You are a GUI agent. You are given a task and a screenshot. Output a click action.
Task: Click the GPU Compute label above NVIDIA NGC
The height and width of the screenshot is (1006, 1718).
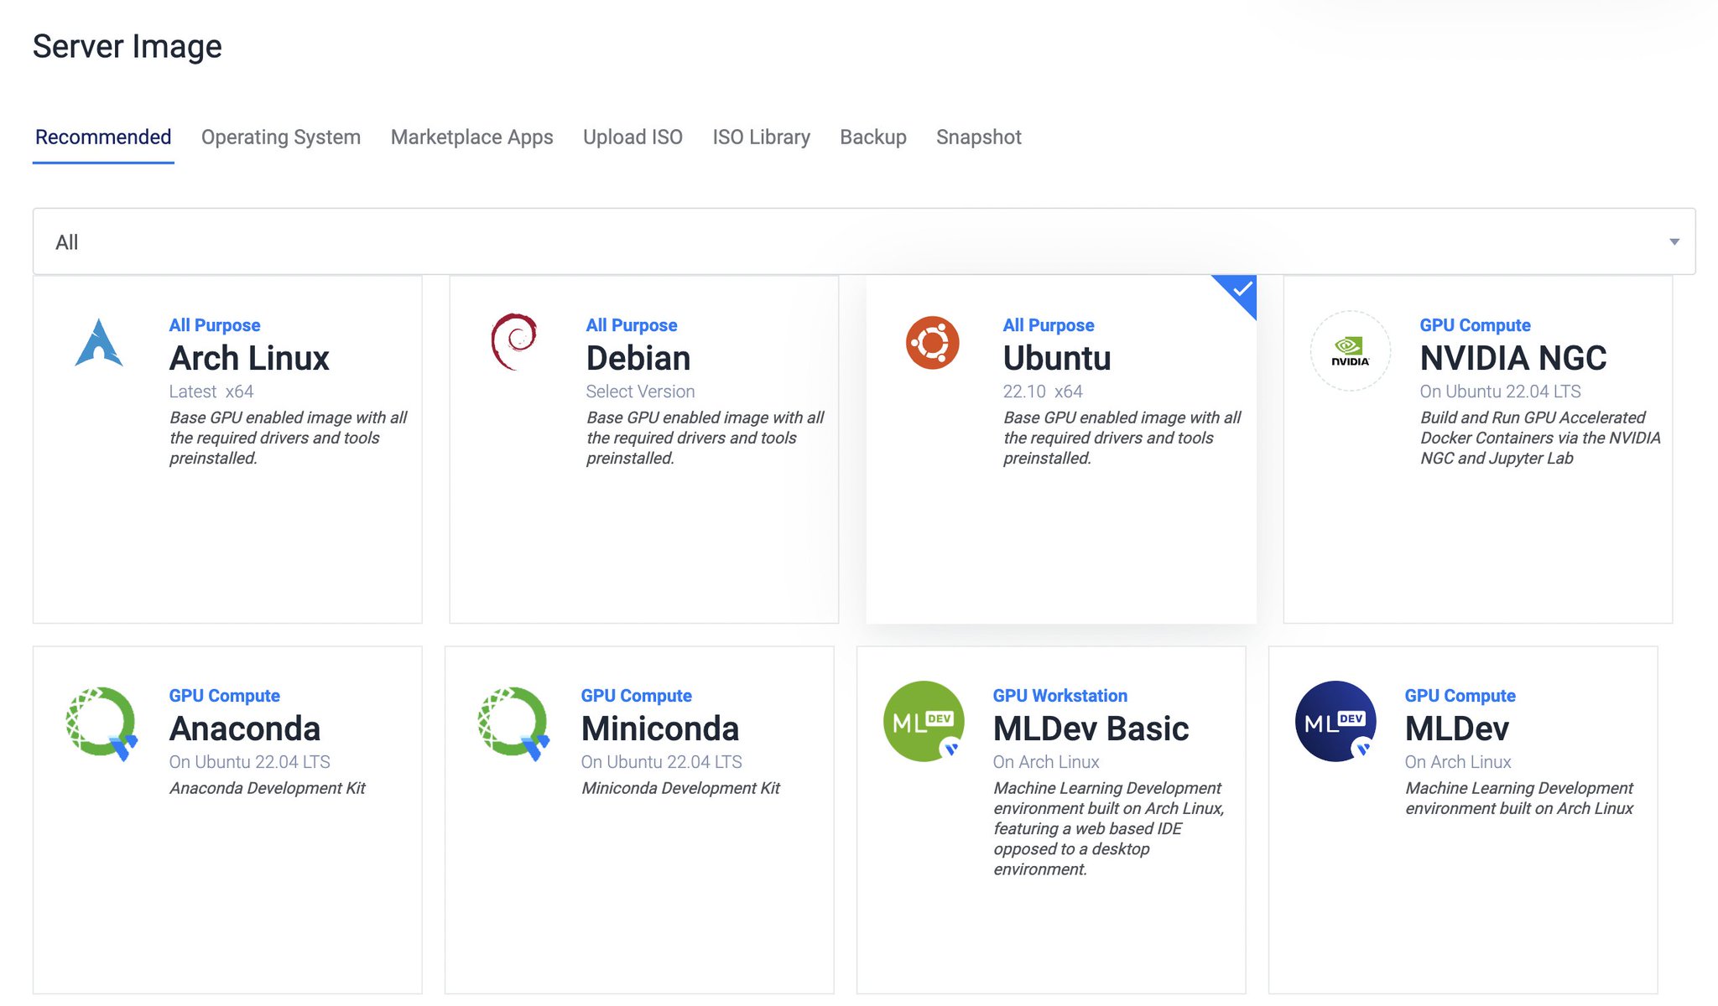[1475, 325]
